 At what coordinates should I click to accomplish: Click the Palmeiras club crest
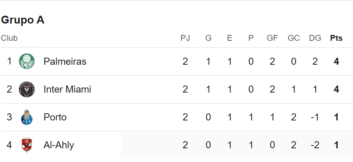pos(27,61)
